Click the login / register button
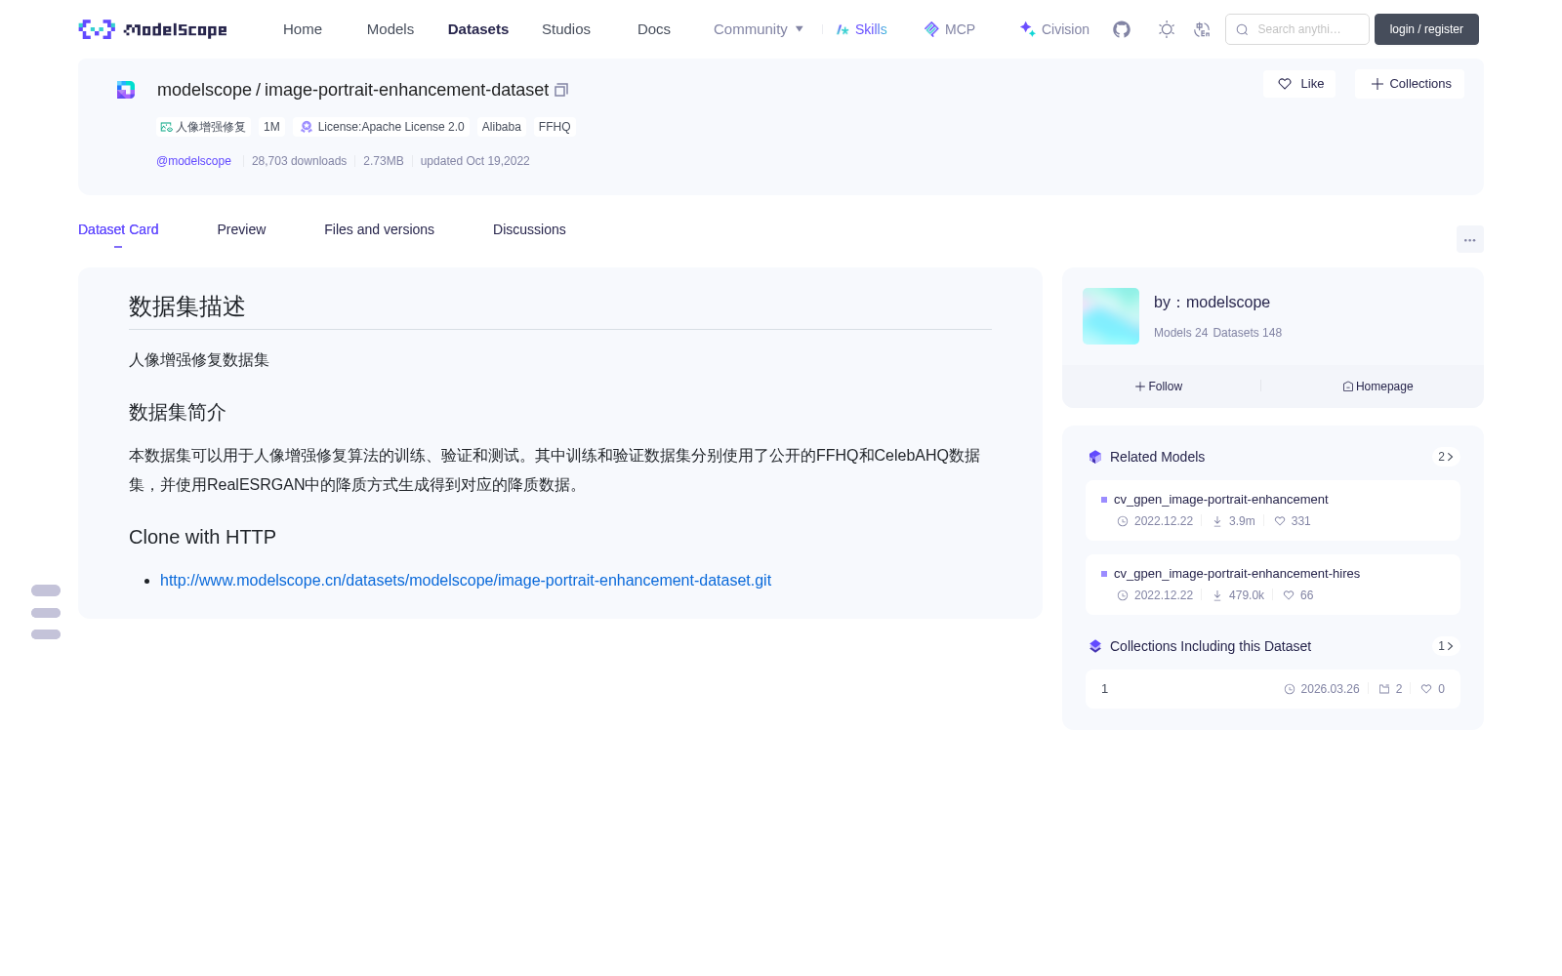 (x=1426, y=29)
